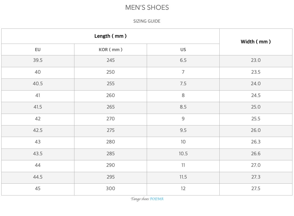Screen dimensions: 294x216
Task: Select the Width ( mm ) header
Action: (256, 42)
